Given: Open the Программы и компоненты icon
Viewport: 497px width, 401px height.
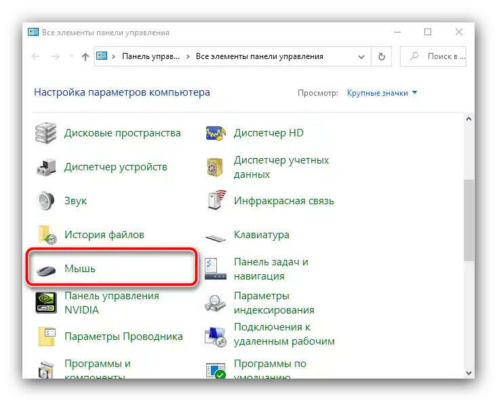Looking at the screenshot, I should pos(46,370).
